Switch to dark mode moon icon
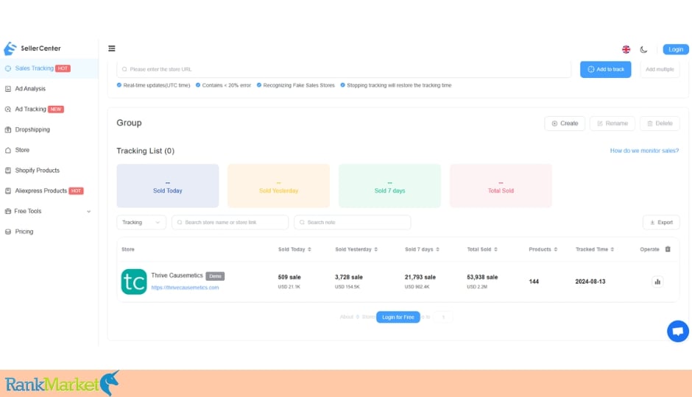Viewport: 692px width, 397px height. [643, 49]
